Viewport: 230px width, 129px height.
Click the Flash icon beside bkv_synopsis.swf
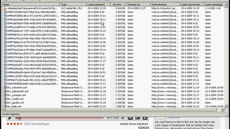point(5,95)
